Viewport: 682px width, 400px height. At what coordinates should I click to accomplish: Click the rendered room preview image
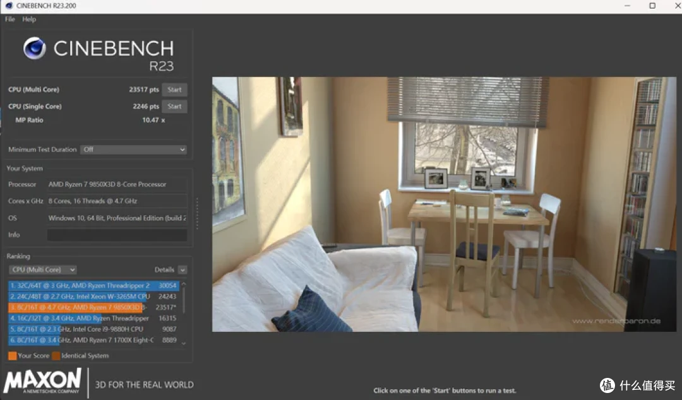(444, 204)
